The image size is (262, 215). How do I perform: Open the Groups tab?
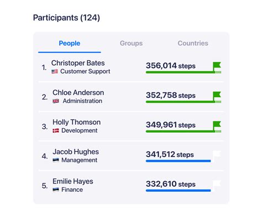pos(131,43)
